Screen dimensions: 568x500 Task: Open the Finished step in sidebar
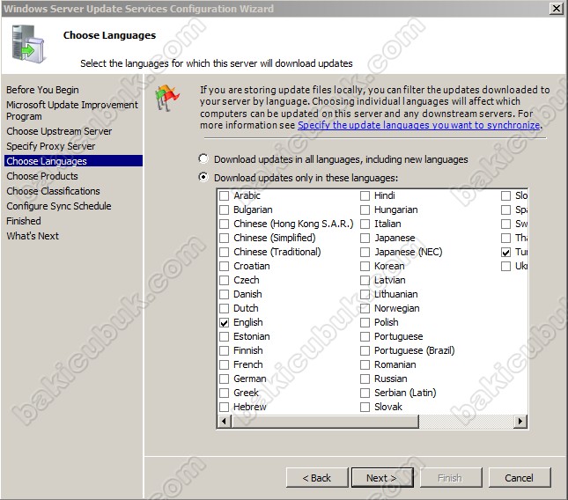pyautogui.click(x=24, y=221)
